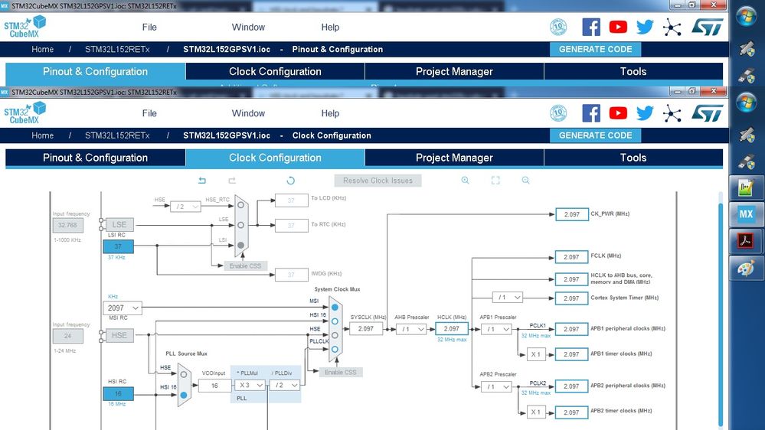
Task: Select PLLCLK in System Clock Mux
Action: [335, 349]
